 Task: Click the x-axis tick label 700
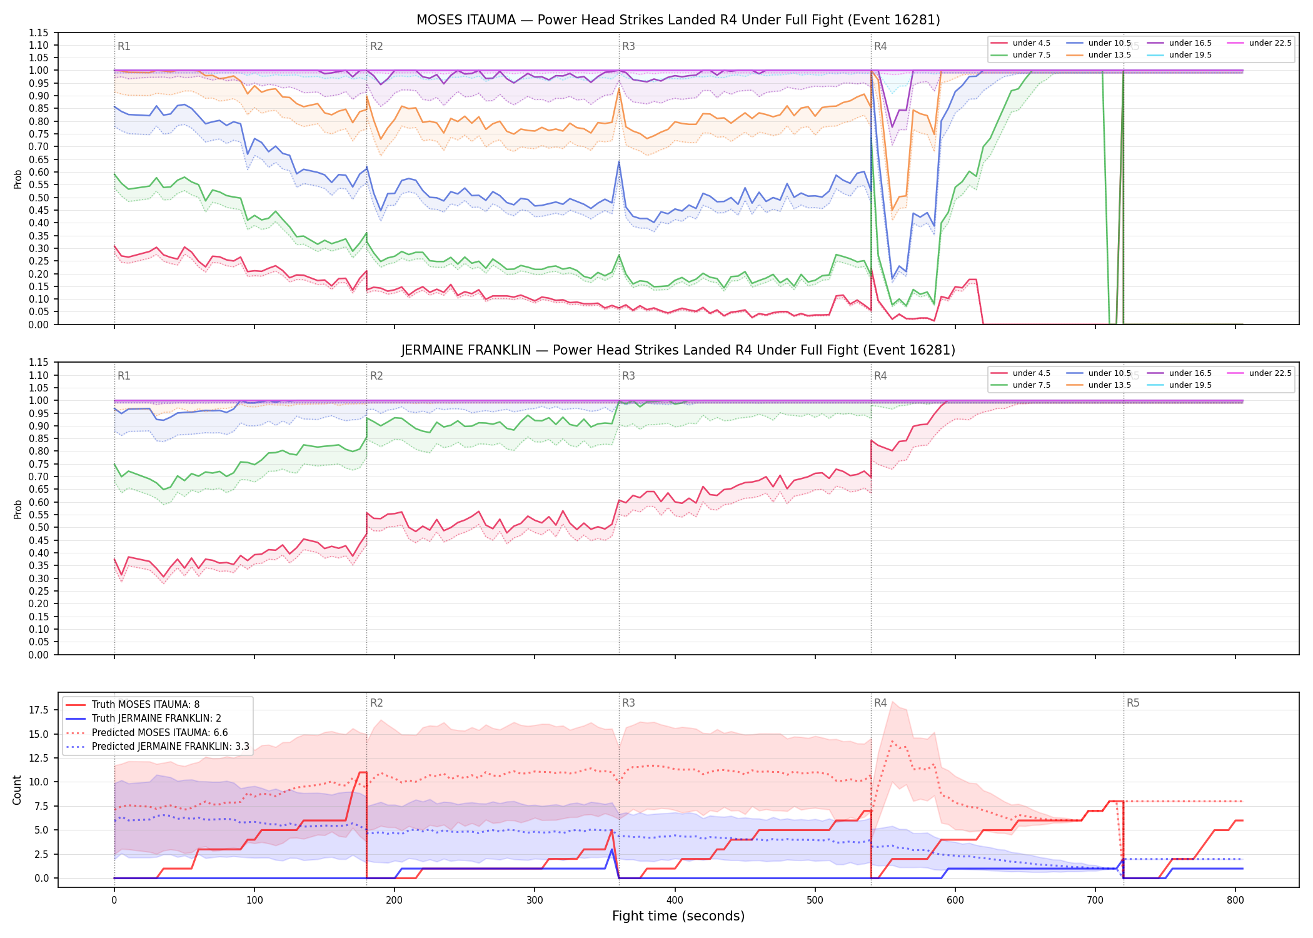(1095, 900)
